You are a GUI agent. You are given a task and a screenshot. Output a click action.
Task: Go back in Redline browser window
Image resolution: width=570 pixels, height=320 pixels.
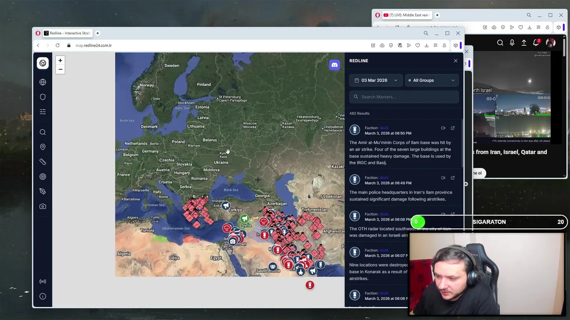pos(38,45)
